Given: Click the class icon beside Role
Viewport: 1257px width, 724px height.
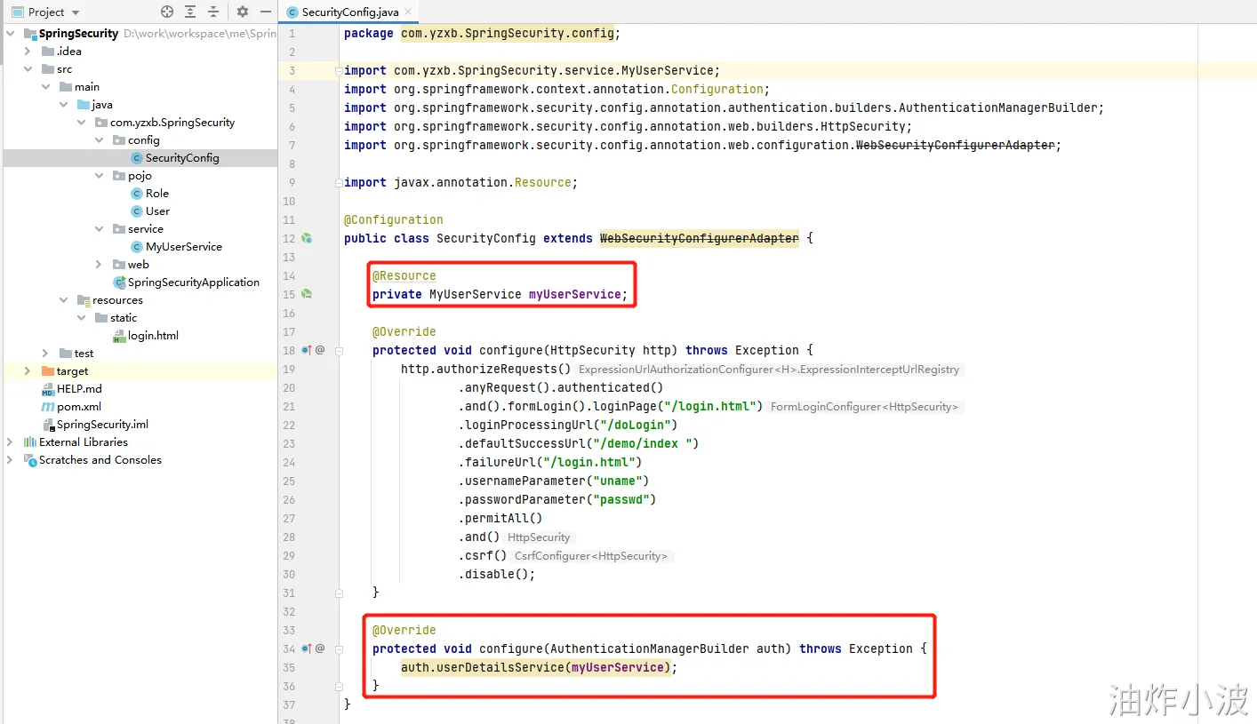Looking at the screenshot, I should [137, 194].
